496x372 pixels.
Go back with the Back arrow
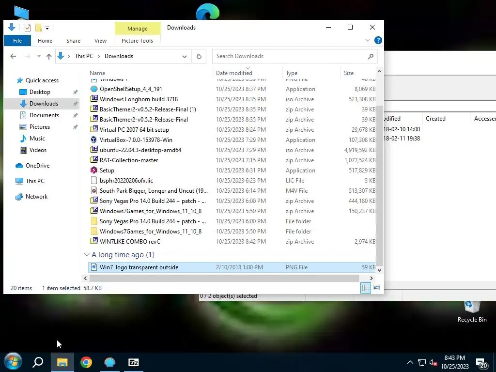pyautogui.click(x=13, y=56)
